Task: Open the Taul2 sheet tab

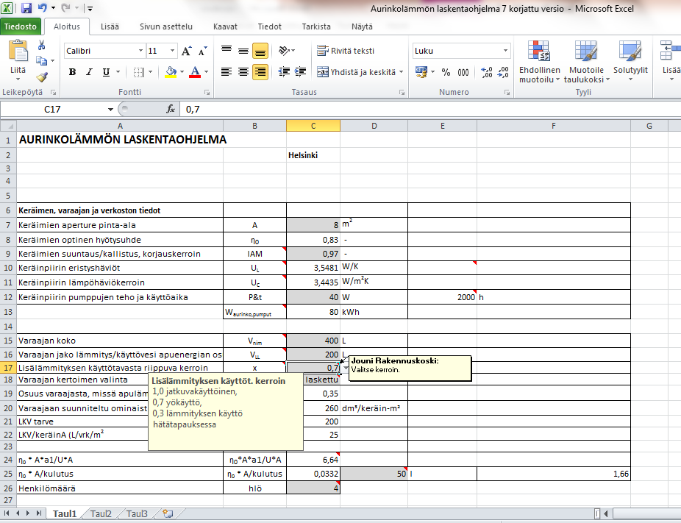Action: click(x=101, y=514)
